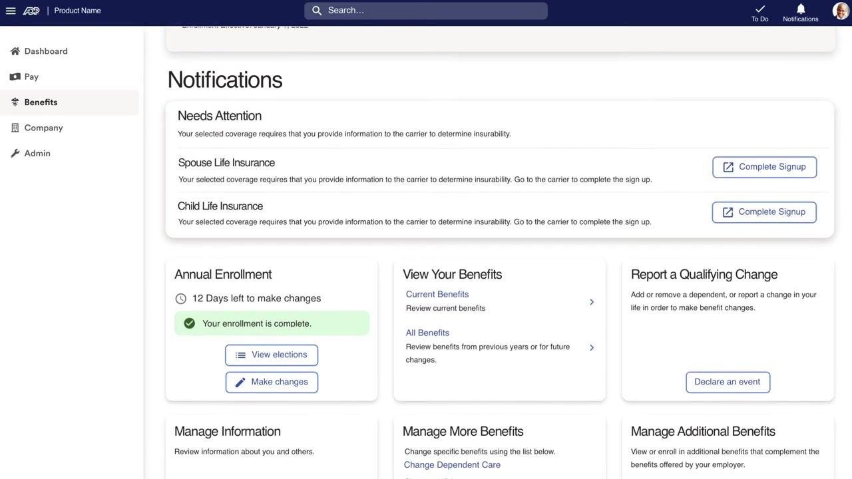Click the Spouse Life Insurance title

[226, 163]
